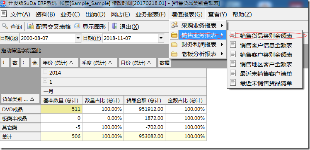Click the 显示图形 chart icon
This screenshot has width=310, height=150.
tap(77, 26)
